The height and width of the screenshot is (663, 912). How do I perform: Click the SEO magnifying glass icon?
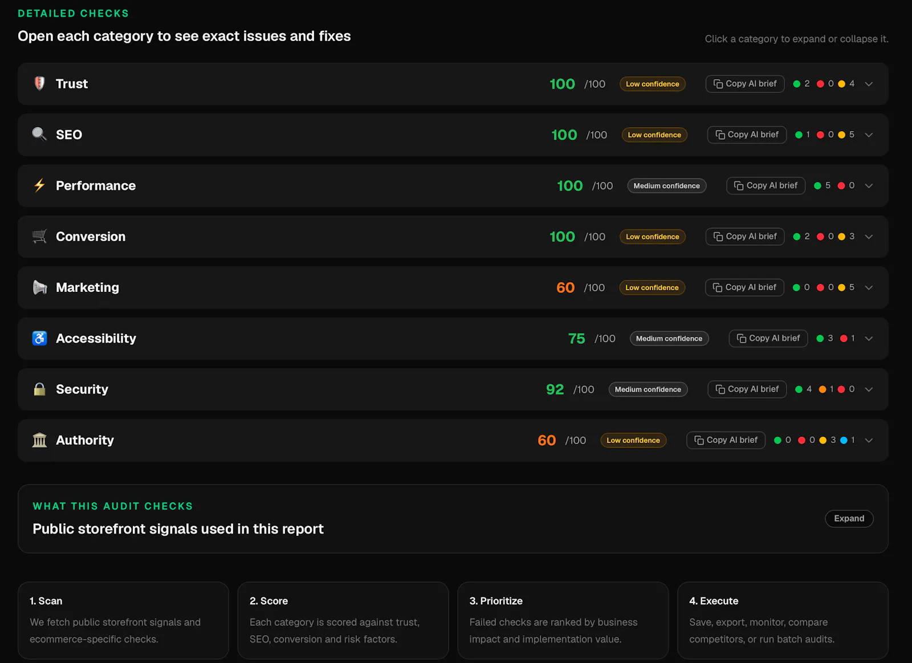39,135
